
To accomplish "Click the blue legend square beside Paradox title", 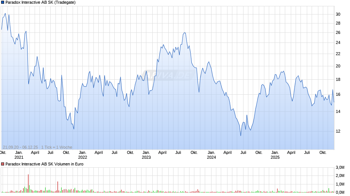I will point(3,3).
